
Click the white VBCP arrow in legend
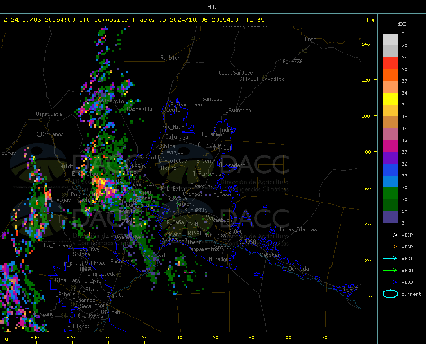click(390, 235)
